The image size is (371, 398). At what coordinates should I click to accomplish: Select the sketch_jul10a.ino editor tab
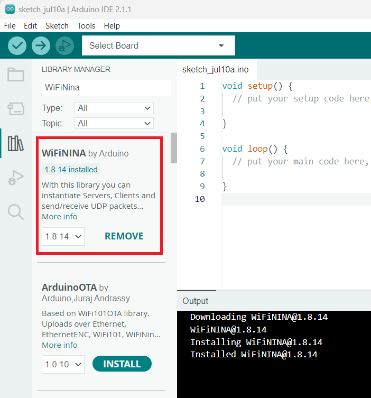[216, 70]
